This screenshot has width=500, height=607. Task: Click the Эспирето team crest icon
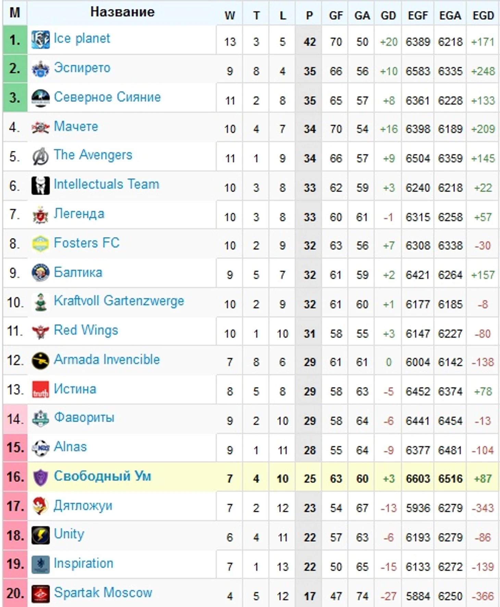(40, 69)
